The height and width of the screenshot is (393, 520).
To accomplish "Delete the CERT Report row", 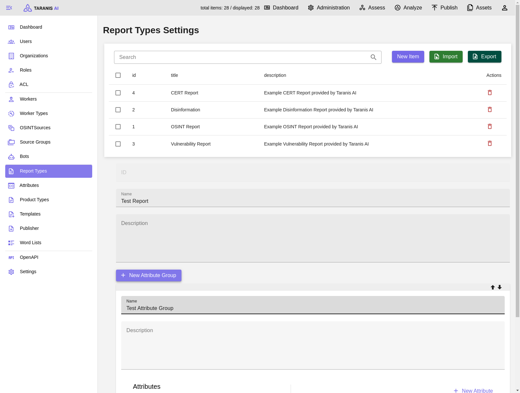I will [490, 93].
